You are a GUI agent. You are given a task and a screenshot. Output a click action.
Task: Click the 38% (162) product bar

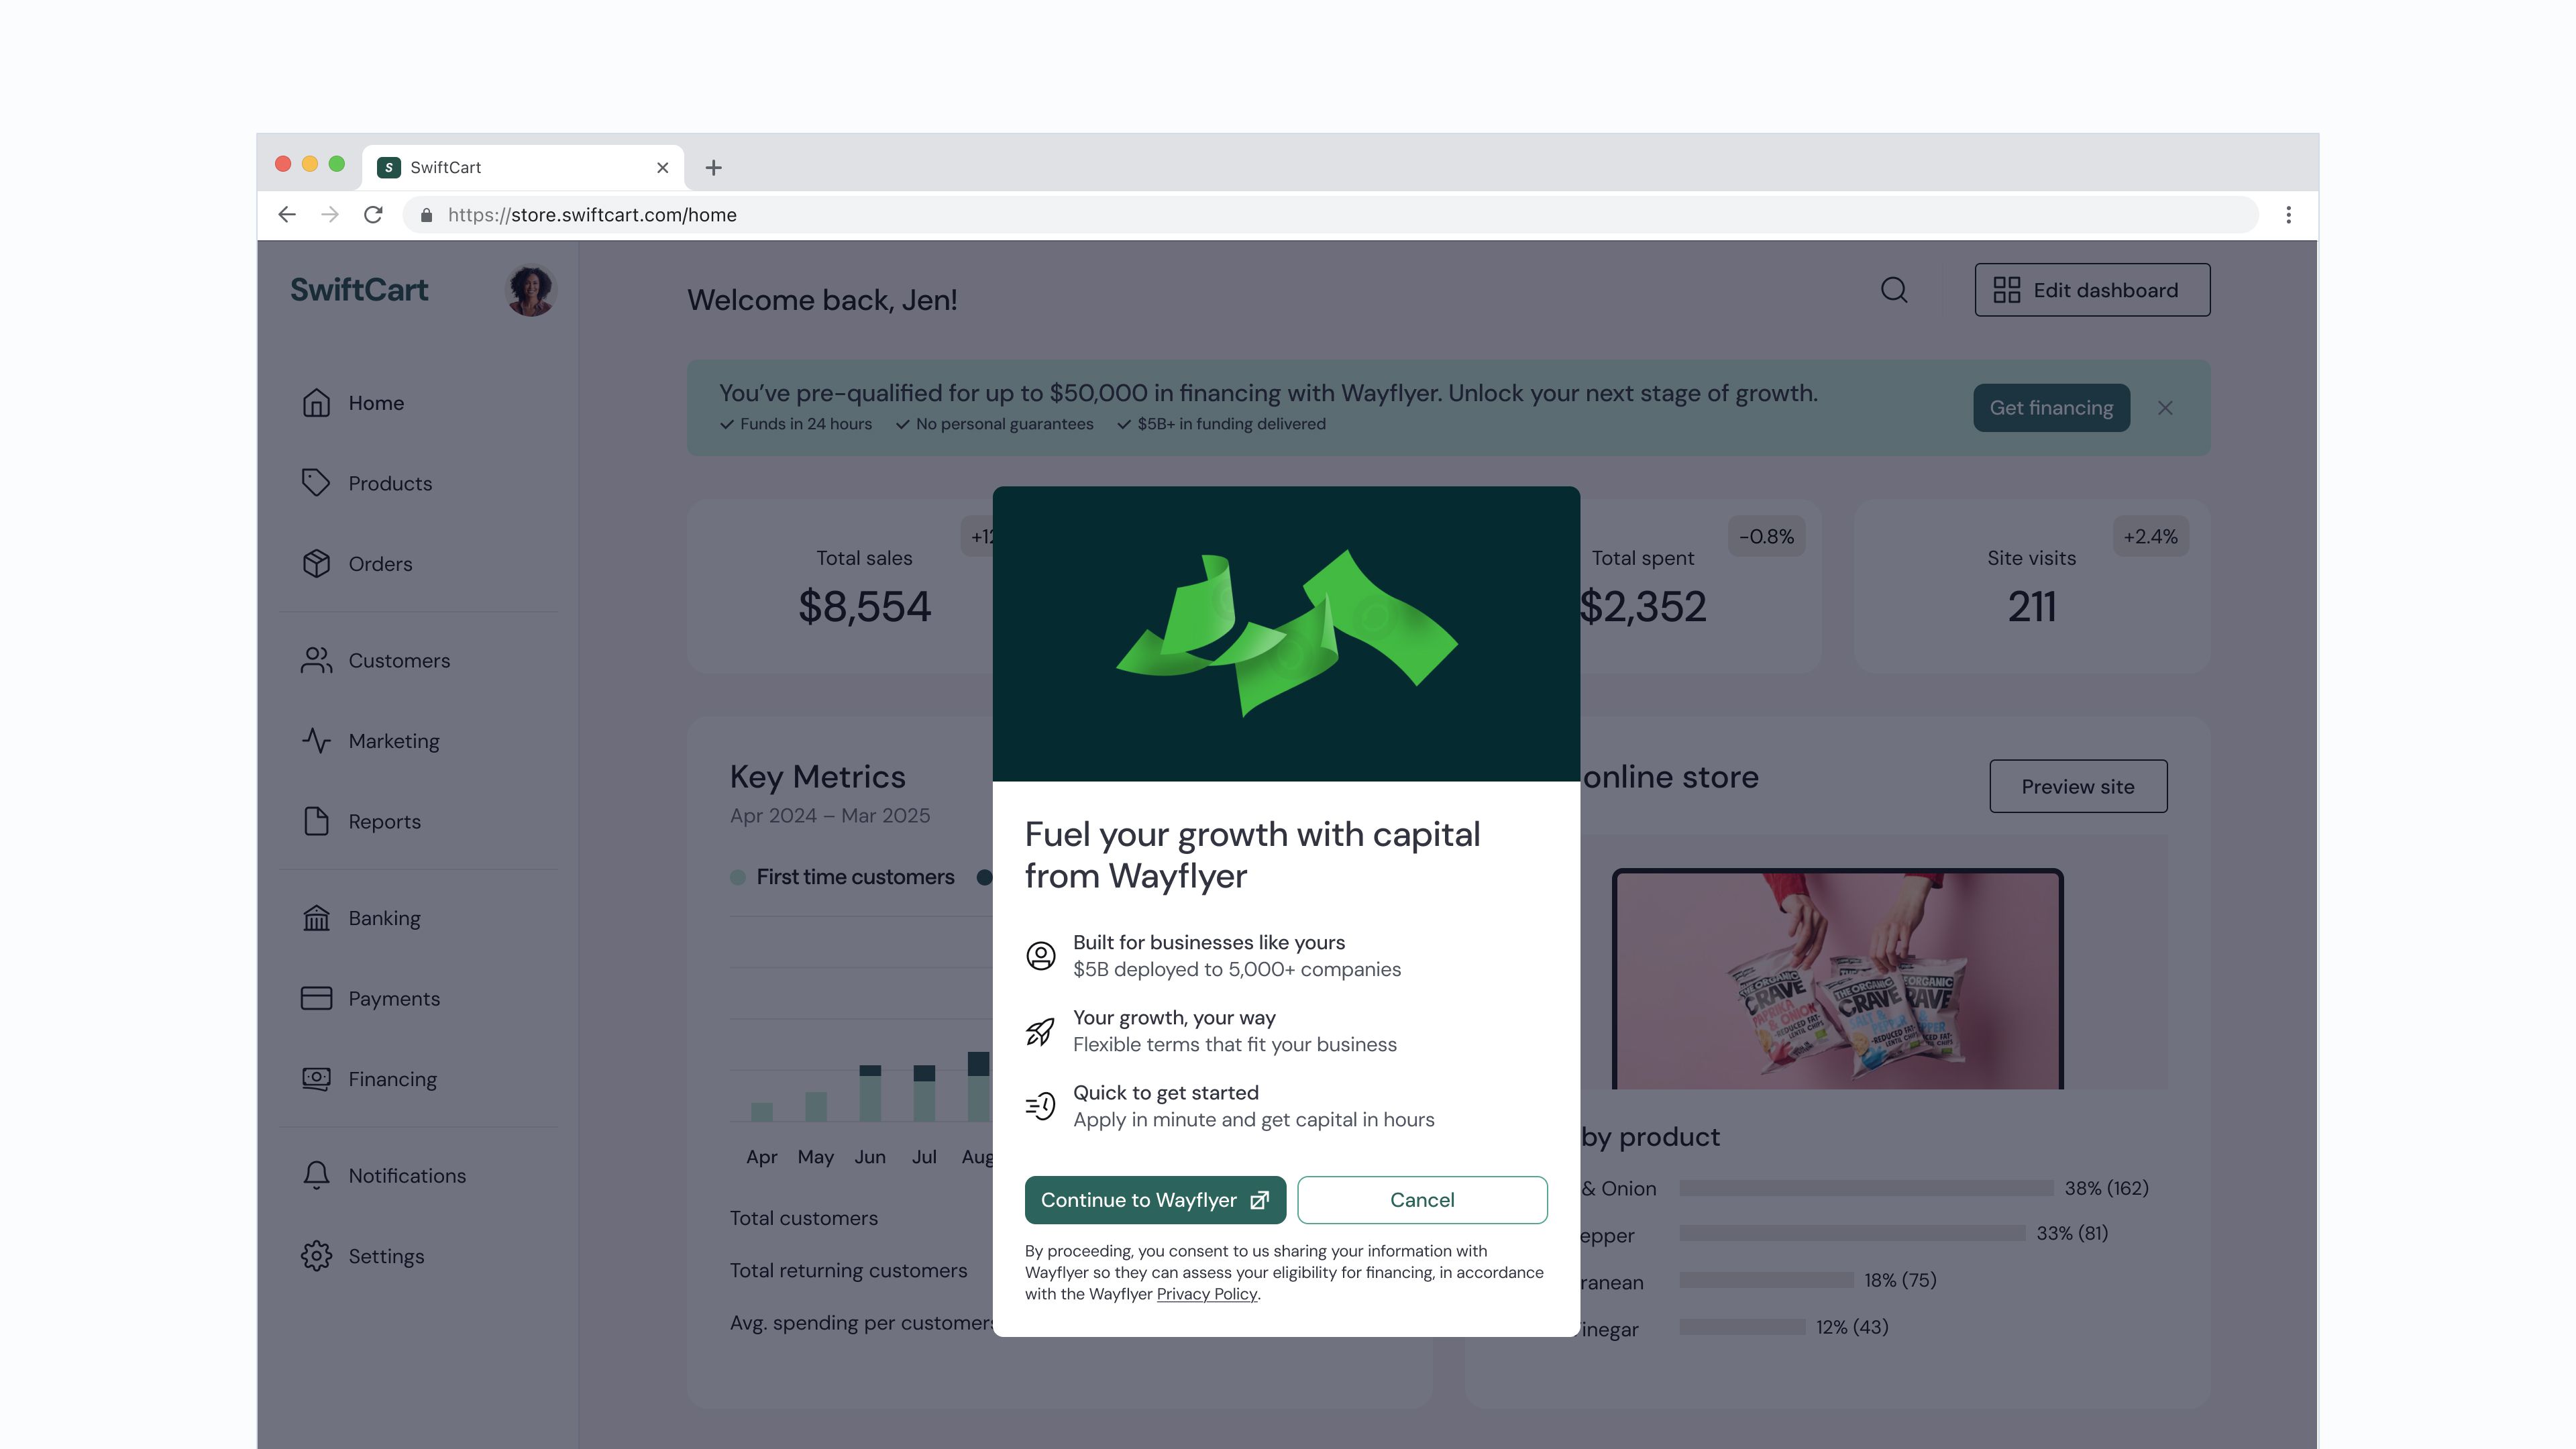[x=1866, y=1188]
